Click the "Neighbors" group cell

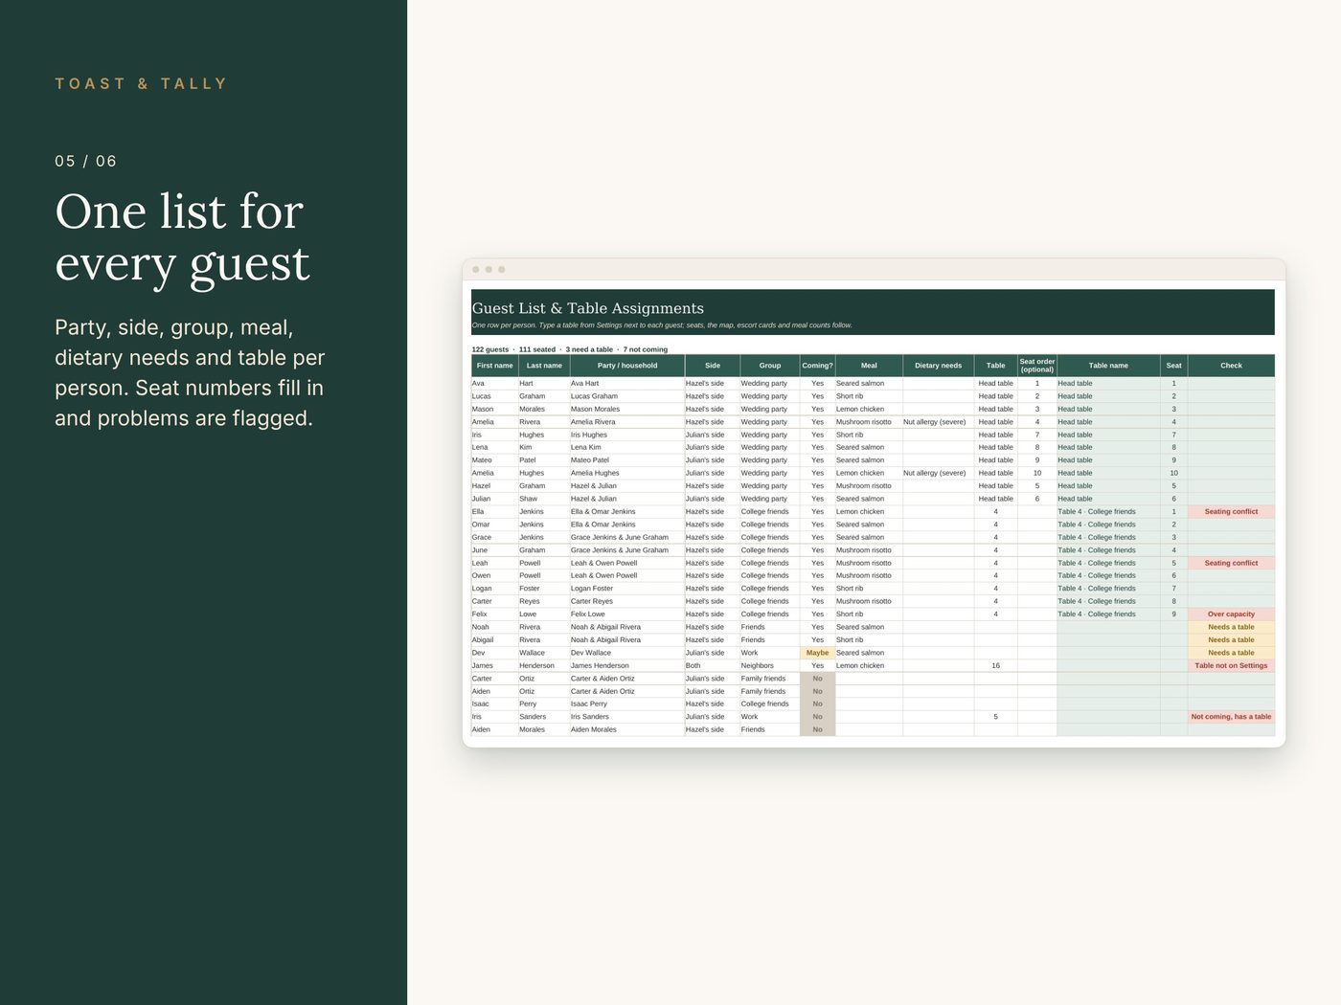click(x=770, y=665)
